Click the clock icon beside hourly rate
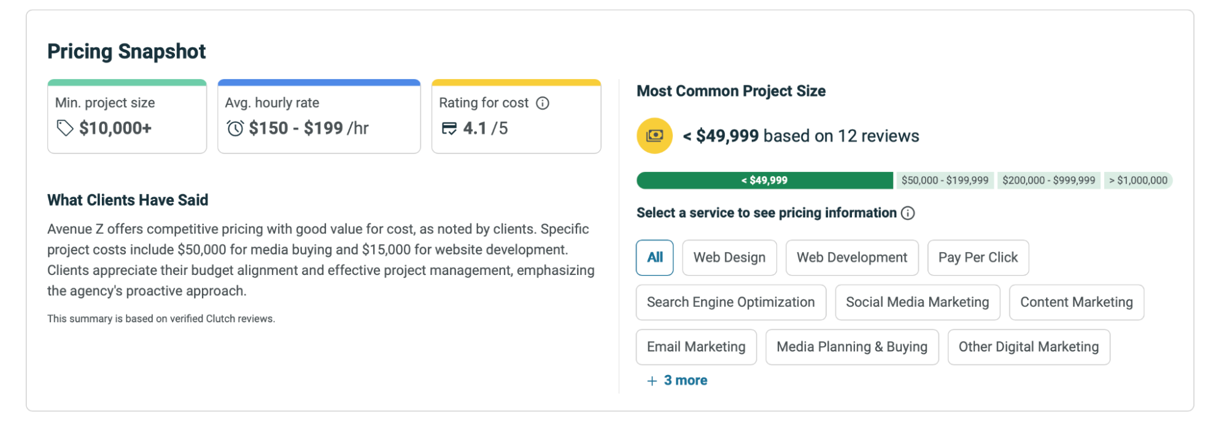The width and height of the screenshot is (1227, 437). click(235, 128)
